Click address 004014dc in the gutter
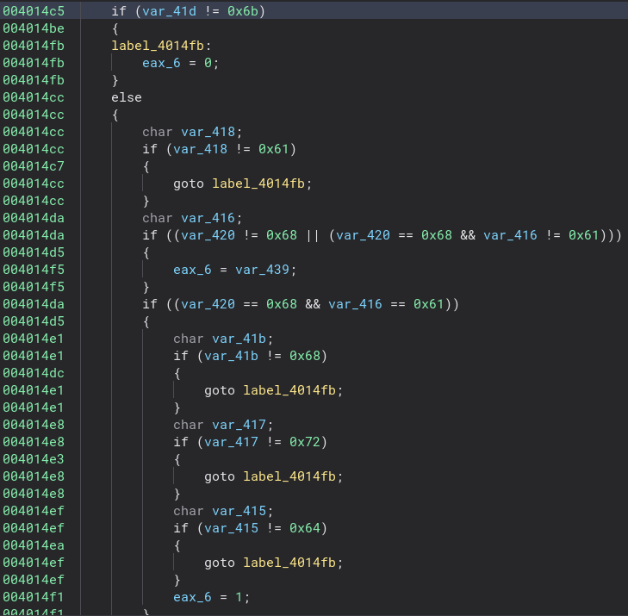The image size is (628, 616). tap(33, 373)
